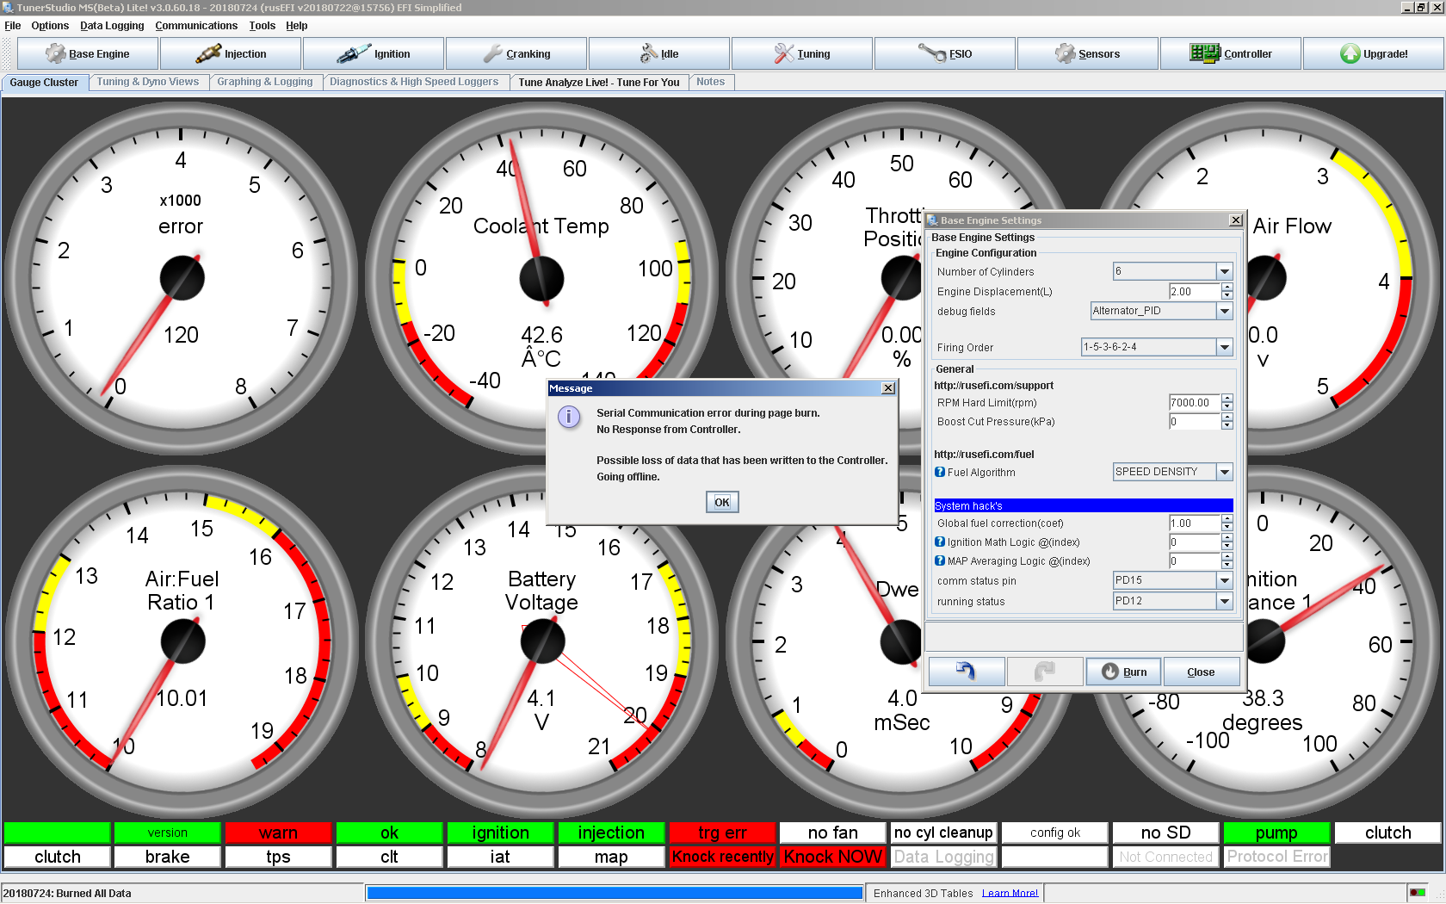Click the Coolant Temp gauge
The image size is (1446, 904).
point(541,278)
